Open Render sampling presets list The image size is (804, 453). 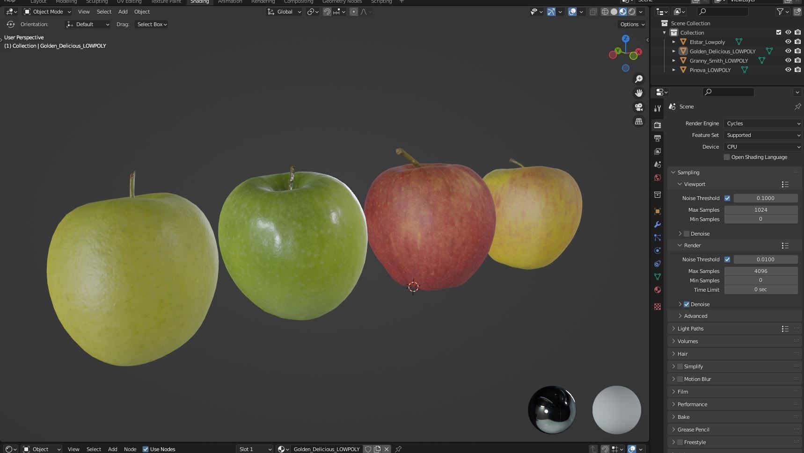(x=785, y=246)
